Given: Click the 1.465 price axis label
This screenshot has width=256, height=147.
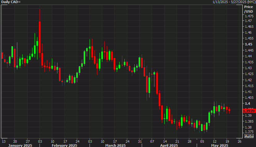Looking at the screenshot, I should tap(249, 27).
